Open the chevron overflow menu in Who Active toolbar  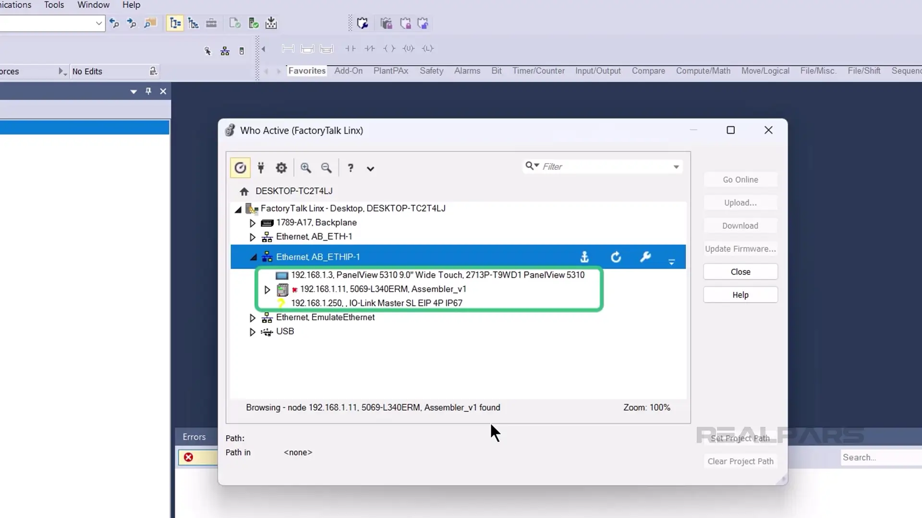pyautogui.click(x=370, y=168)
